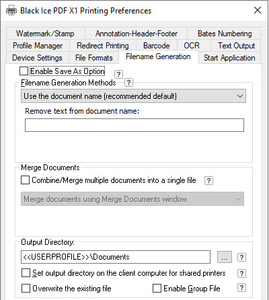Image resolution: width=269 pixels, height=300 pixels.
Task: Toggle Overwrite the existing file checkbox
Action: coord(26,289)
